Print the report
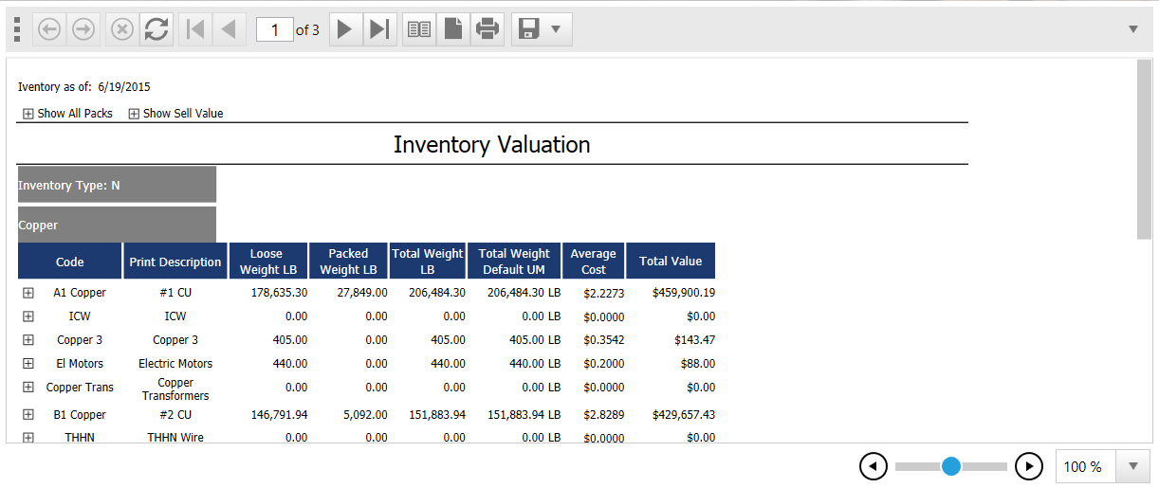 [x=488, y=29]
